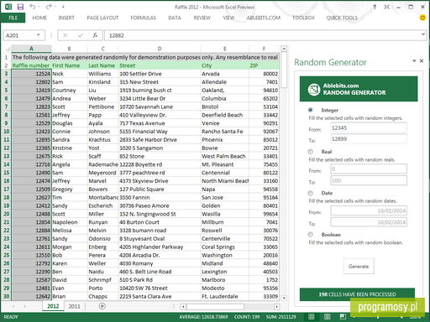The width and height of the screenshot is (430, 322).
Task: Open the FORMULAS ribbon tab
Action: pyautogui.click(x=144, y=18)
